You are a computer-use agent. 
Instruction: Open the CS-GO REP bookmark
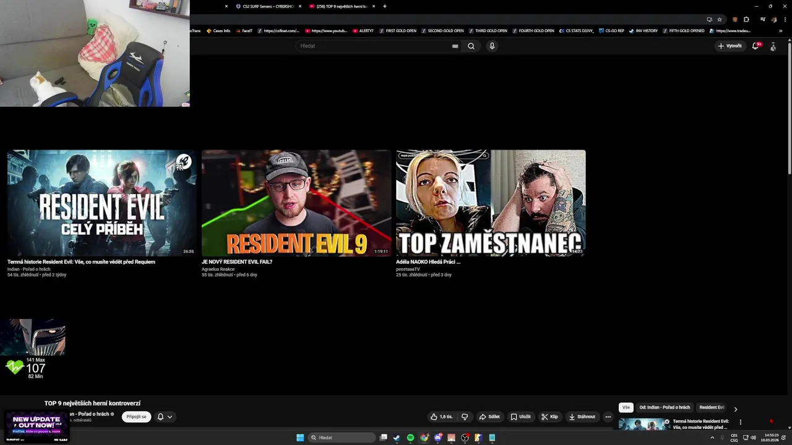[x=611, y=31]
